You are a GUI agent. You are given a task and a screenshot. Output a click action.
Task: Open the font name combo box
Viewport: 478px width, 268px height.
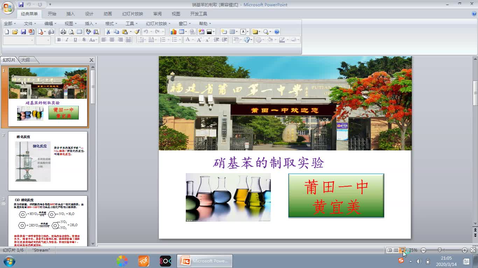[x=19, y=40]
